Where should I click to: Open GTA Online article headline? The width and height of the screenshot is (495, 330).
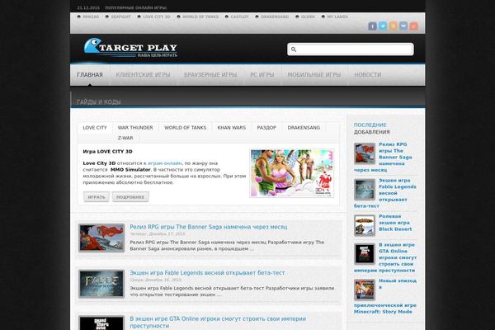pyautogui.click(x=218, y=322)
